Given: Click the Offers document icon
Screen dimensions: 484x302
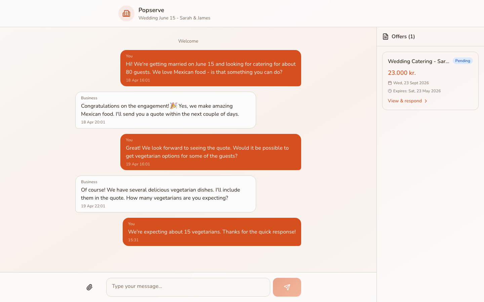Looking at the screenshot, I should tap(385, 36).
